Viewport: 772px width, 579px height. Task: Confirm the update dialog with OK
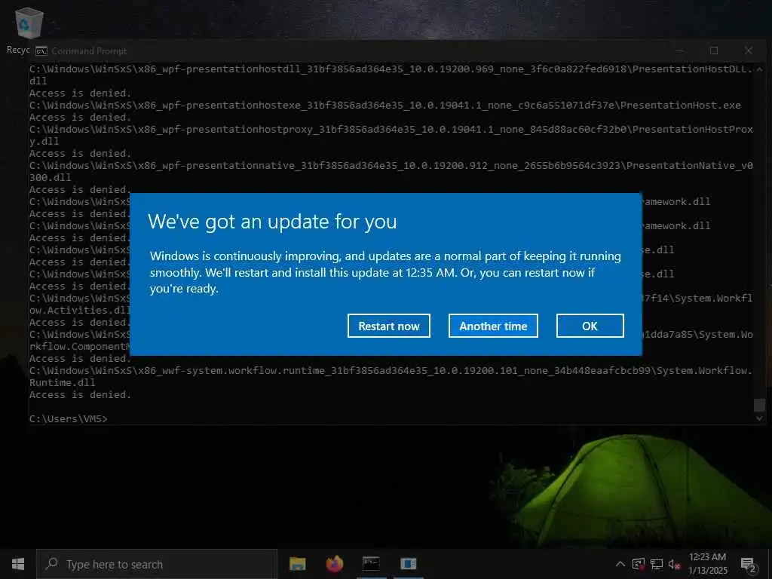[590, 326]
